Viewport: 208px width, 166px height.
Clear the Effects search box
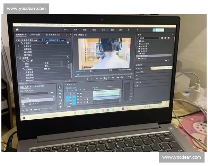(x=159, y=38)
